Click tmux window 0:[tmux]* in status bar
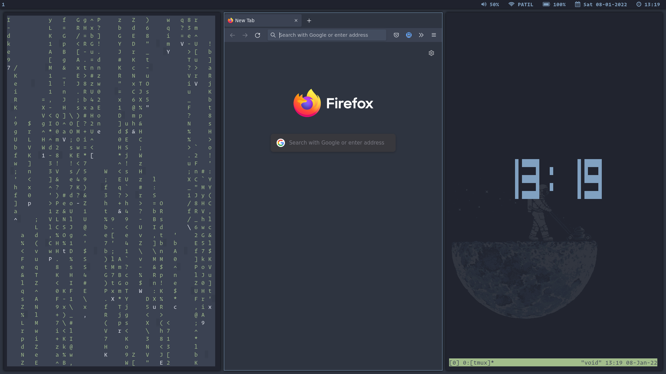666x374 pixels. 479,363
